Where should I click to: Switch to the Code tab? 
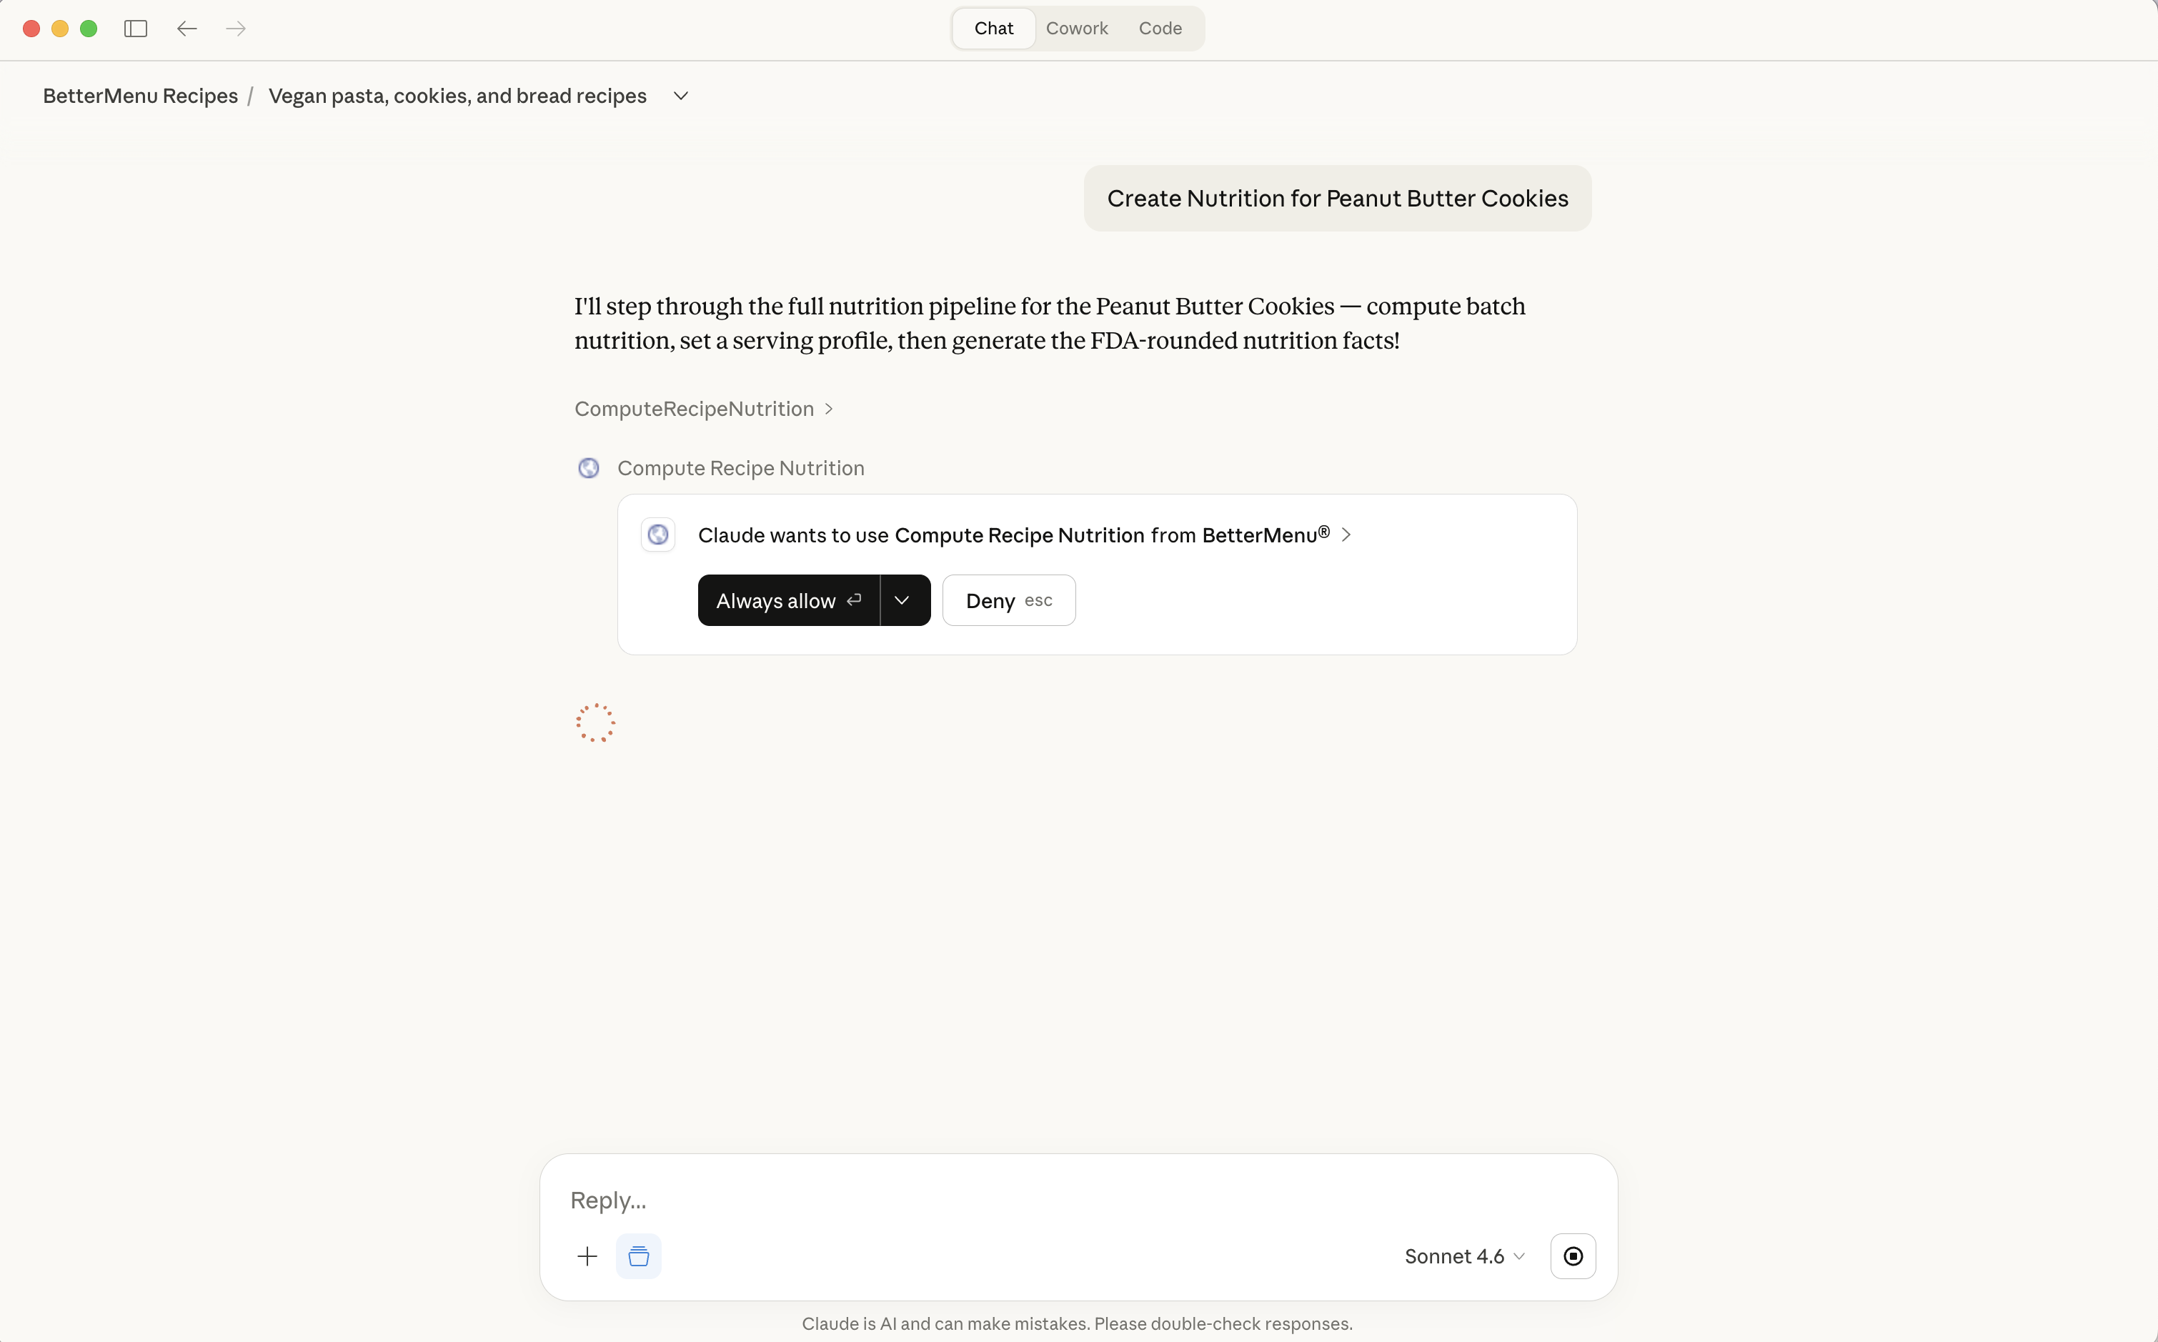point(1160,28)
